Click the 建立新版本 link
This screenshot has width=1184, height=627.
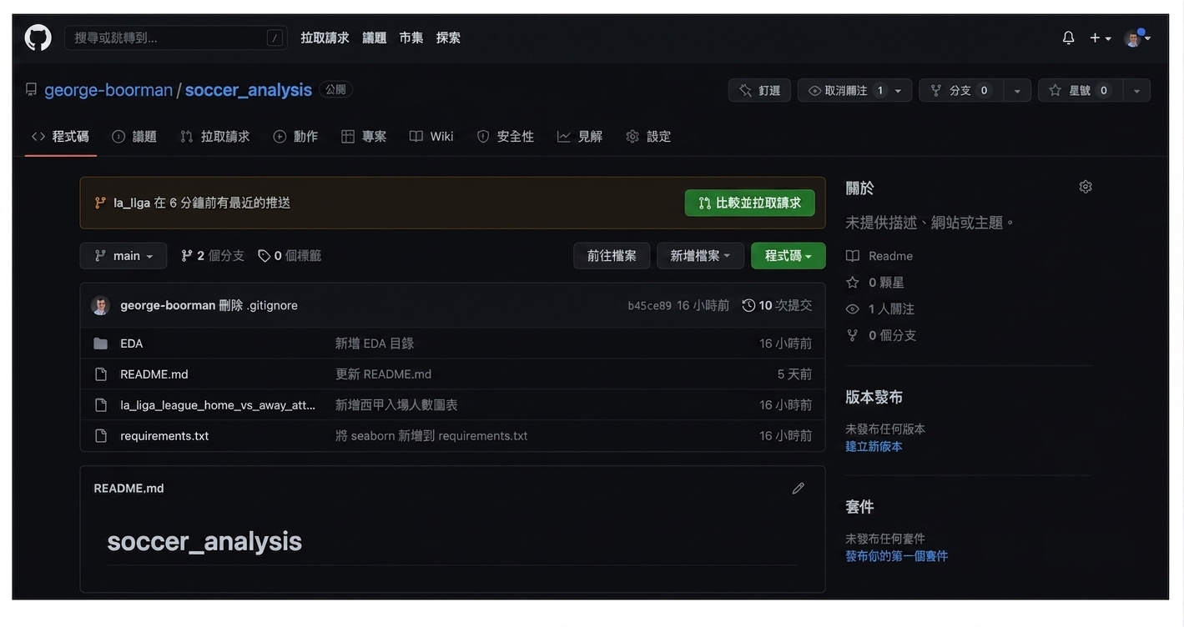tap(874, 447)
